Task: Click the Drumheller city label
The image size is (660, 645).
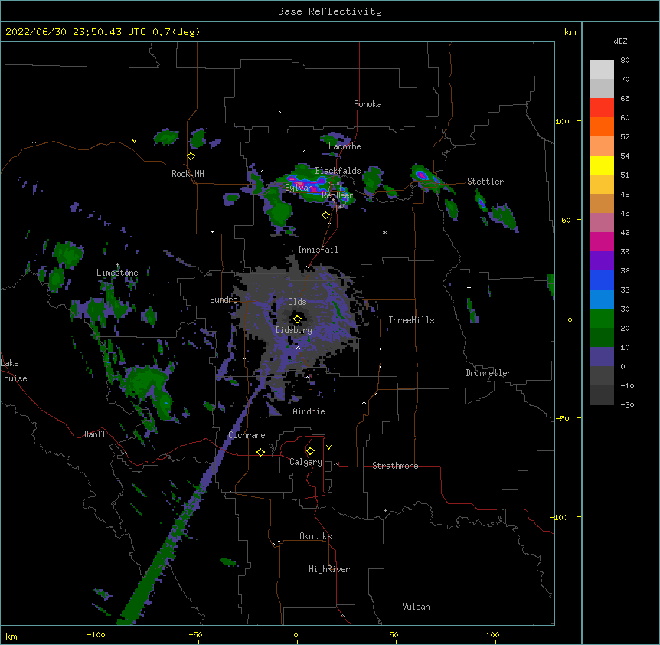Action: coord(488,373)
